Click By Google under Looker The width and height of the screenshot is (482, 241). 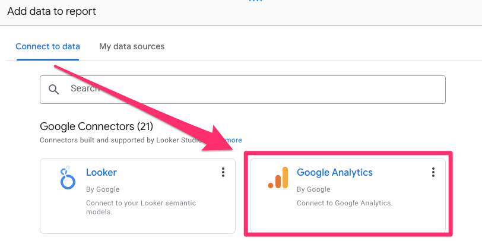point(103,189)
